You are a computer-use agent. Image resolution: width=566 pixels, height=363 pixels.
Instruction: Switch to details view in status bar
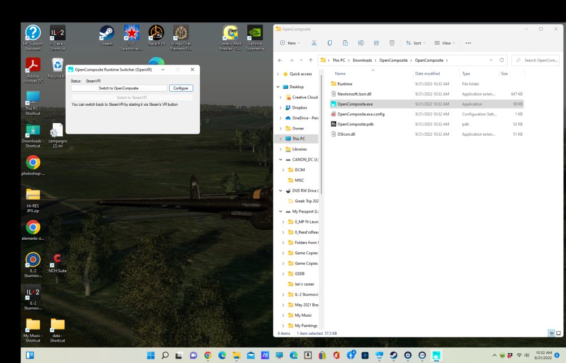coord(551,334)
